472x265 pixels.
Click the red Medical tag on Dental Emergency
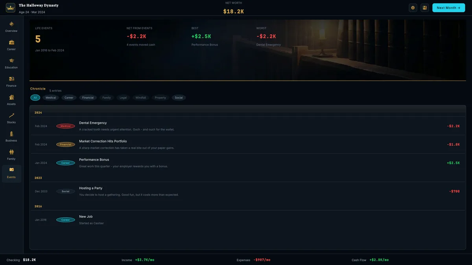coord(66,126)
